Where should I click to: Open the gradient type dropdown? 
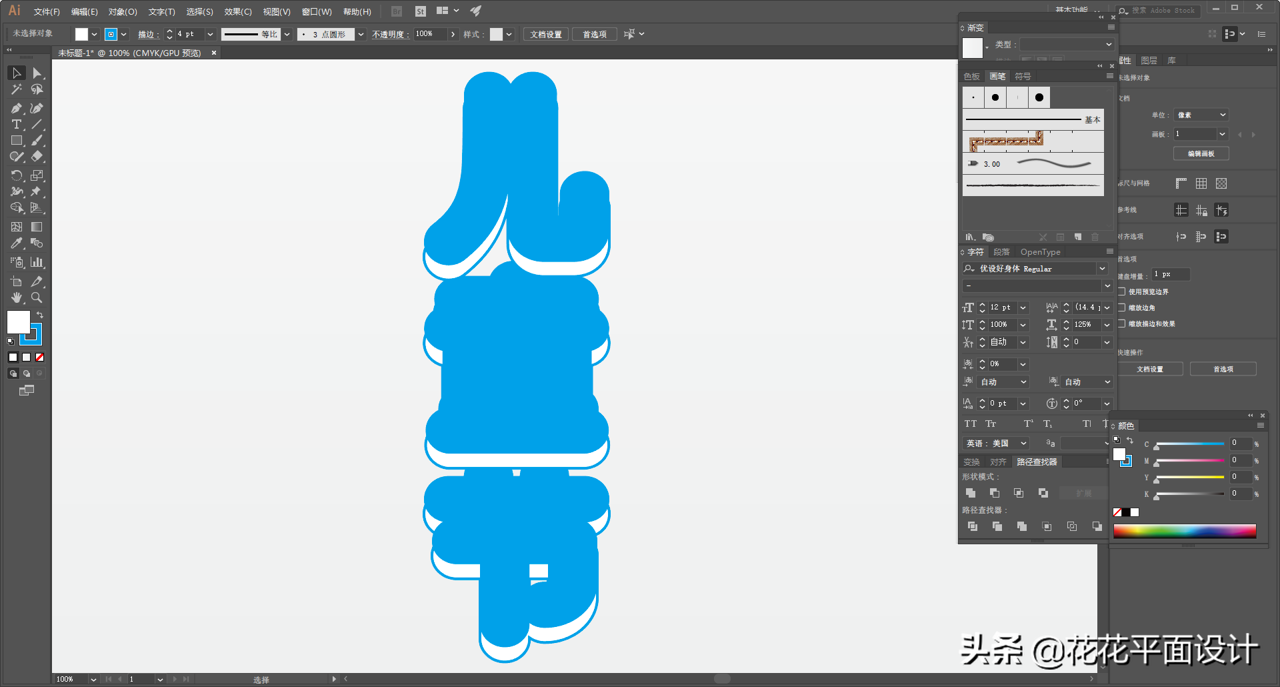coord(1108,45)
